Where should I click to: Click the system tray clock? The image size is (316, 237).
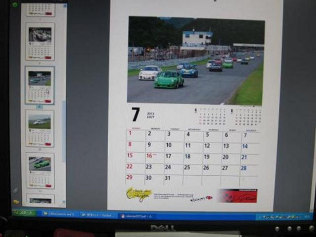307,217
